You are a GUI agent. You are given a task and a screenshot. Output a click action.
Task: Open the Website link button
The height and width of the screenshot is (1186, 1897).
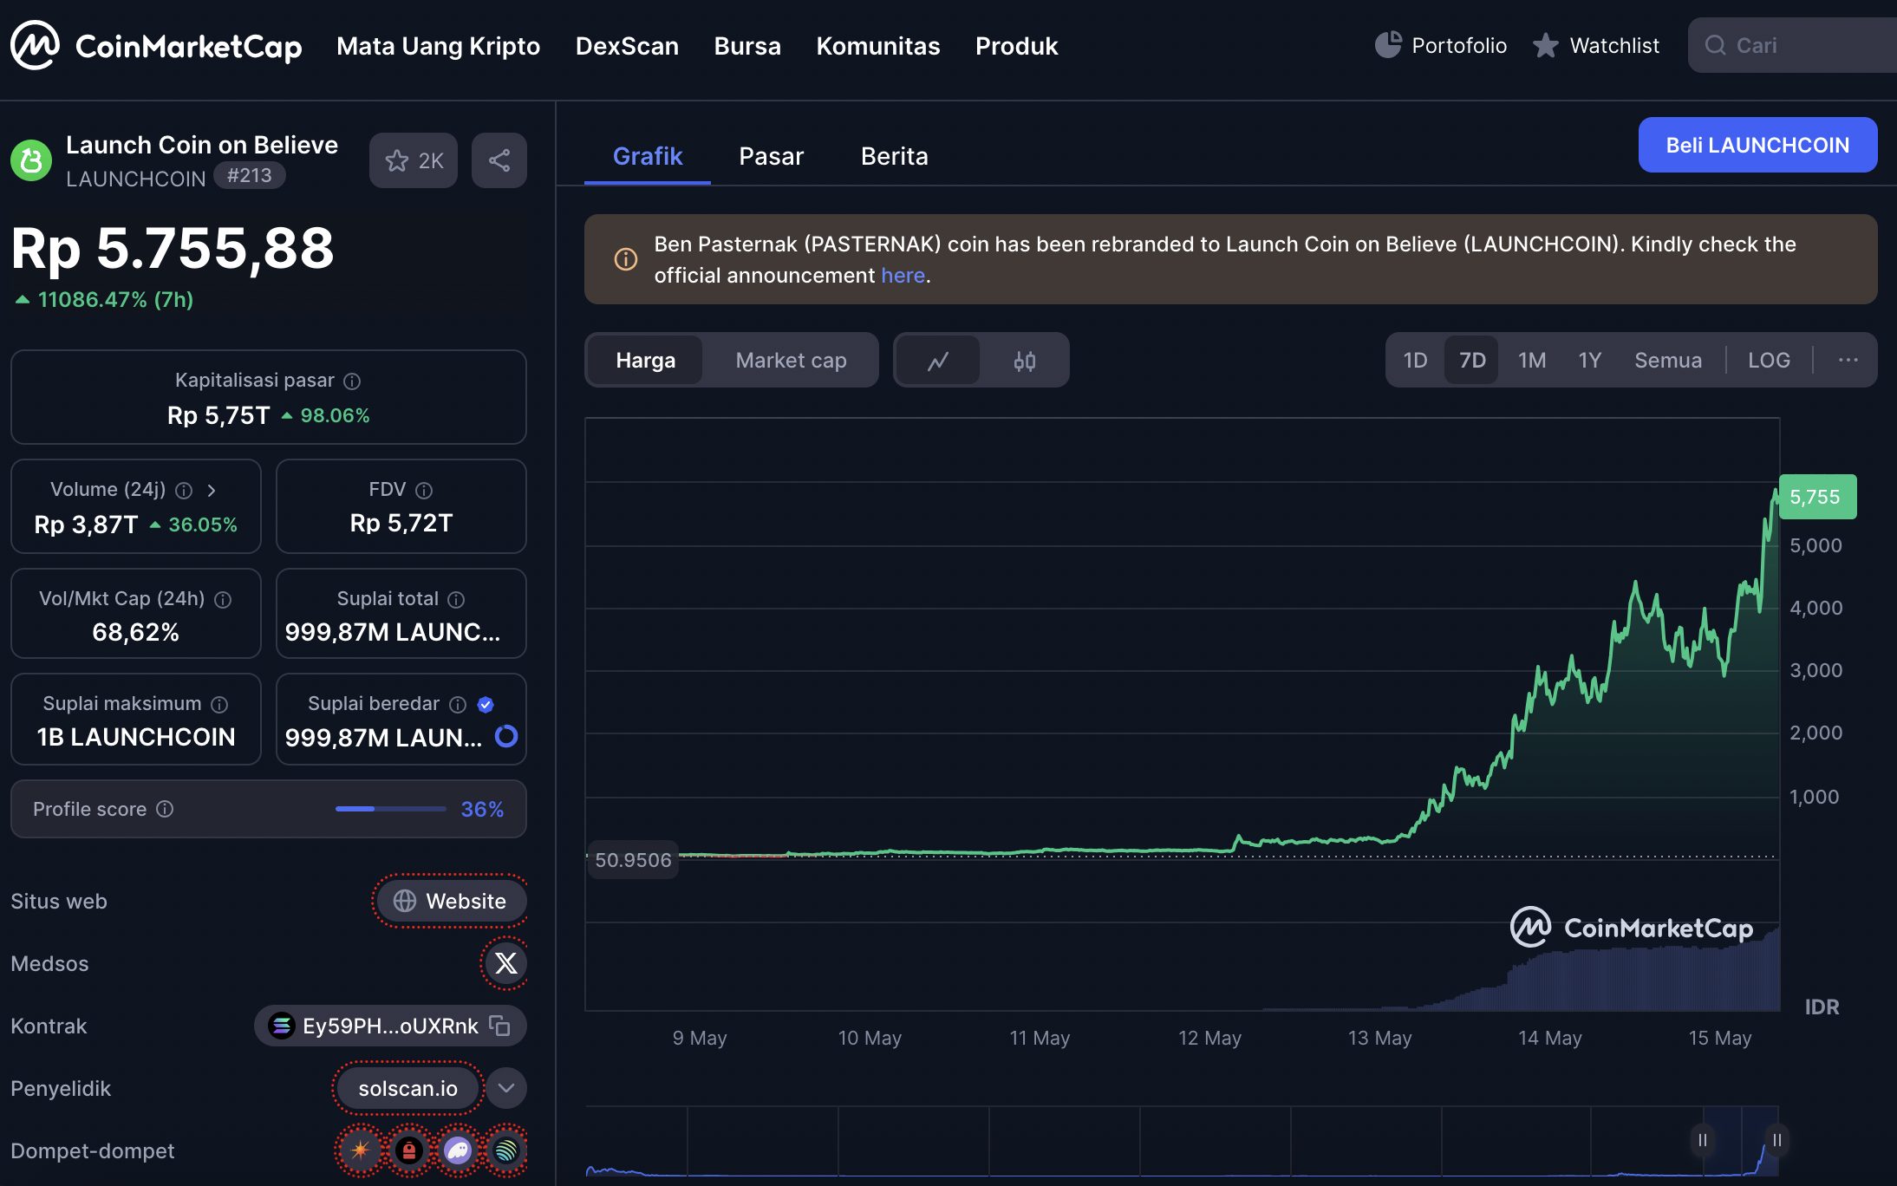click(450, 901)
